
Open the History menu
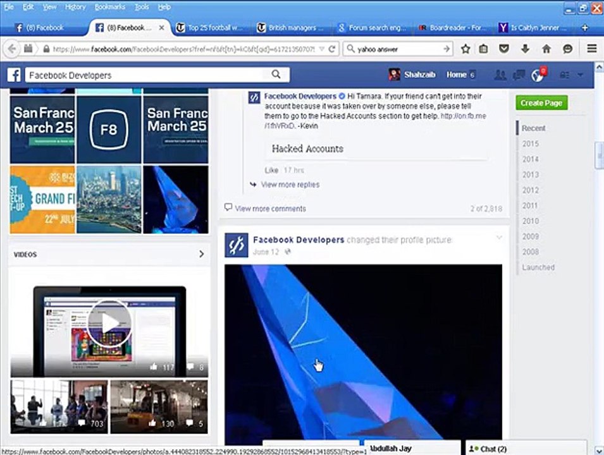tap(75, 7)
